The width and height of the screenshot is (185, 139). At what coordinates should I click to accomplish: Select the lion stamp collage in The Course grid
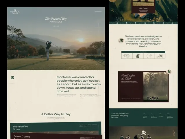tap(160, 56)
